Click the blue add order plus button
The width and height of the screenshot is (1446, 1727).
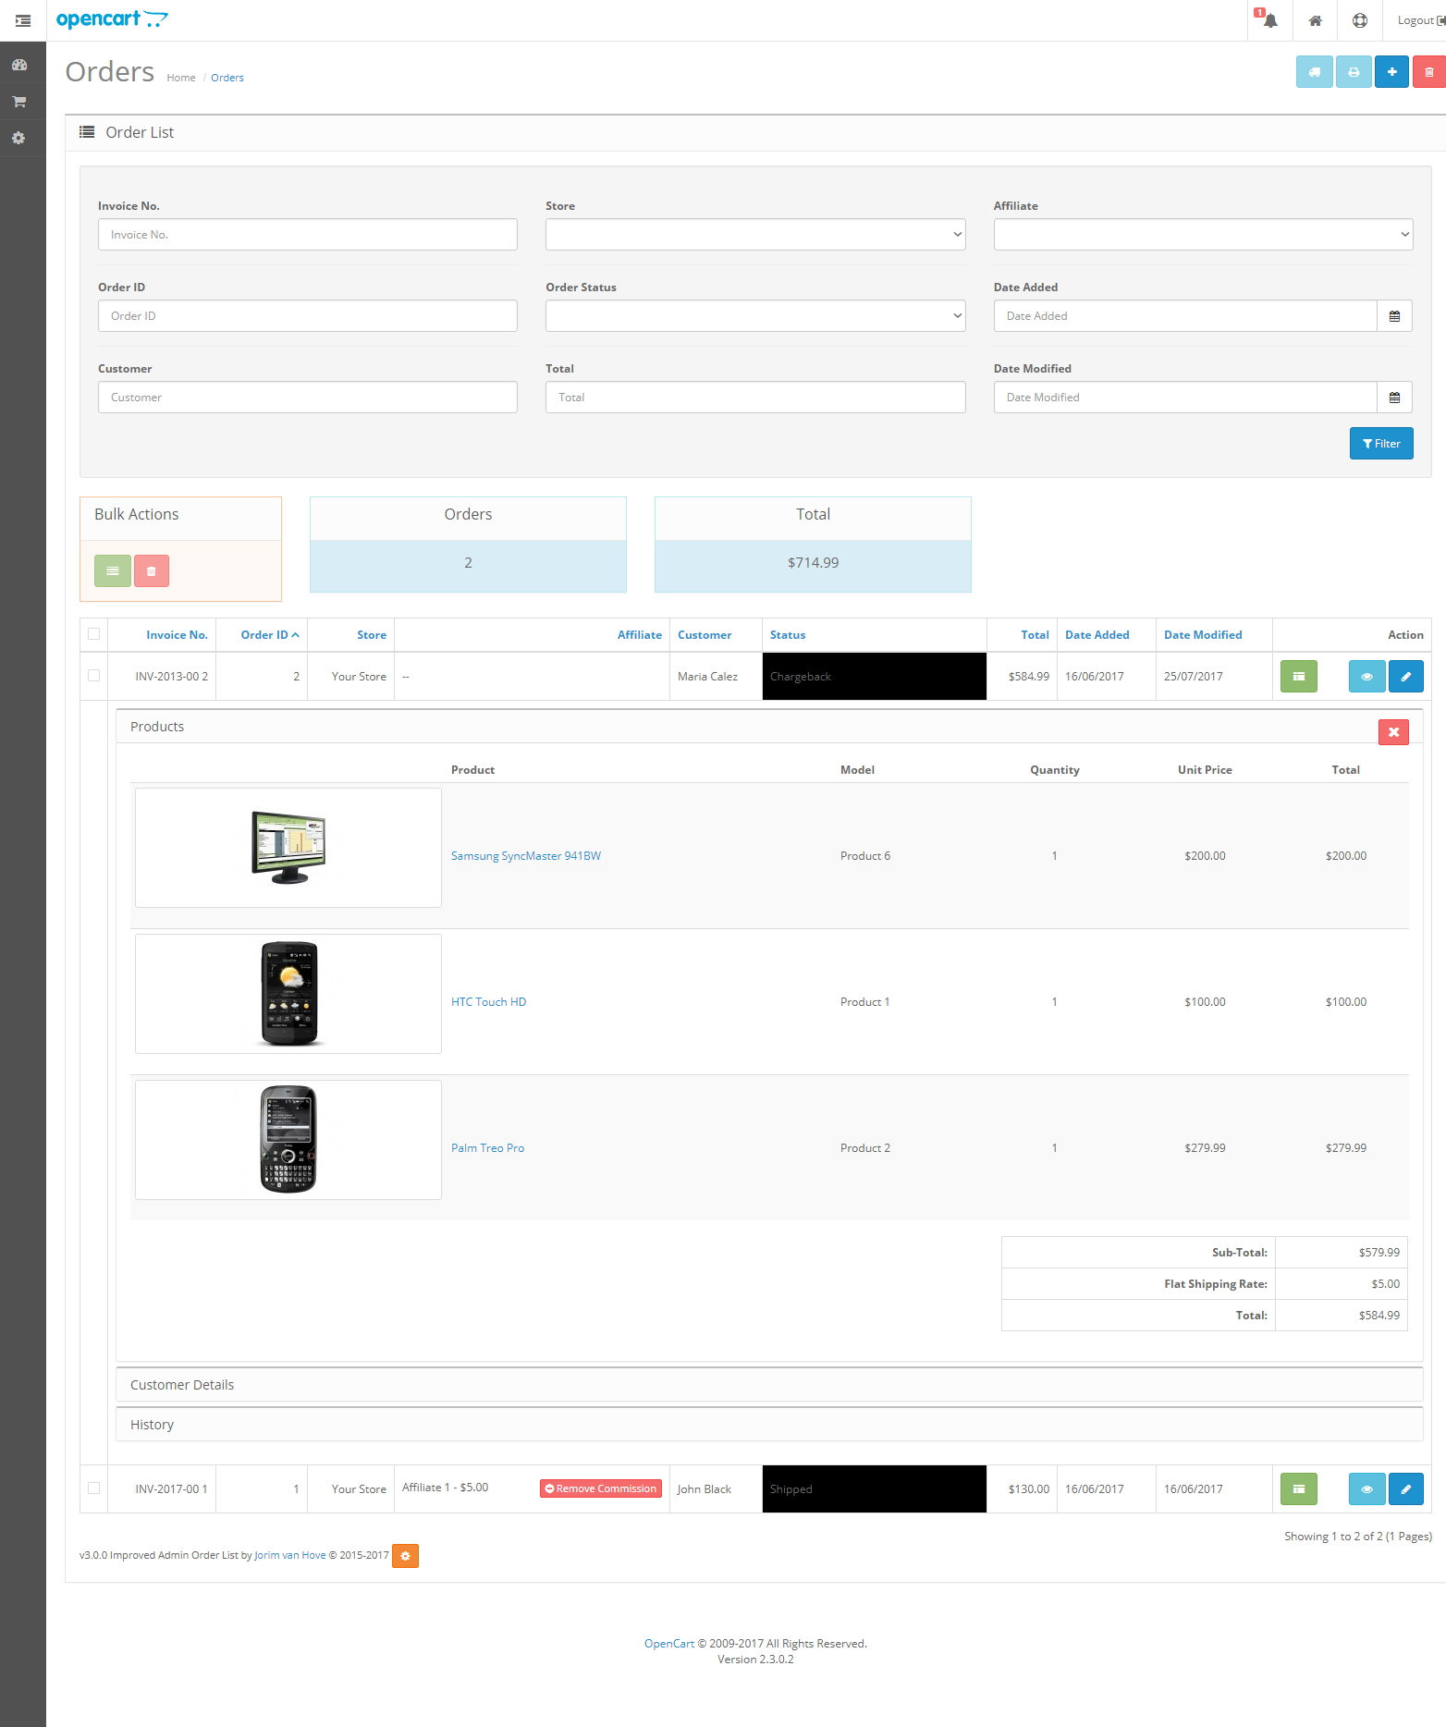click(1391, 72)
